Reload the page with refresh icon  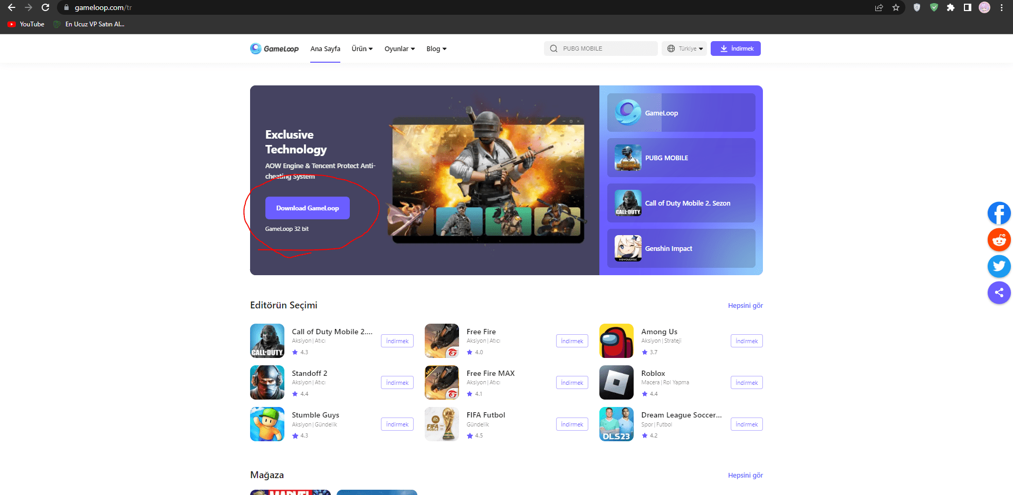coord(45,7)
